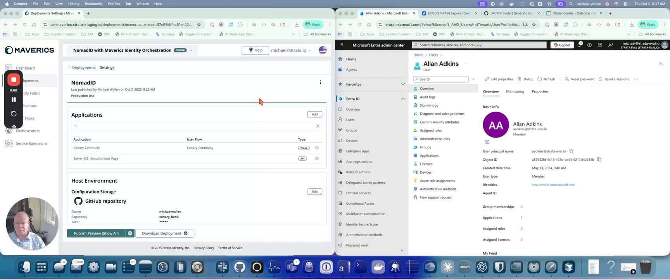Open the Help button in Maverics
Screen dimensions: 670x279
click(256, 50)
